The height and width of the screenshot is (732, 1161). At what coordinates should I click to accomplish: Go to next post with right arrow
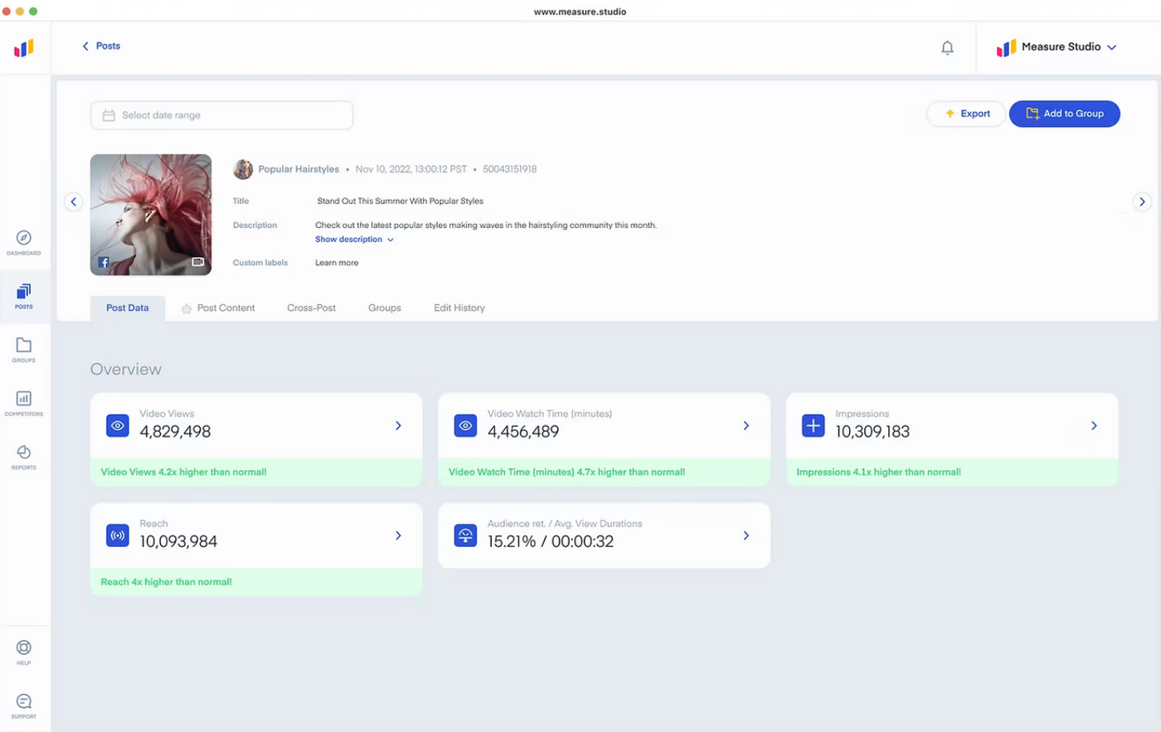point(1142,201)
